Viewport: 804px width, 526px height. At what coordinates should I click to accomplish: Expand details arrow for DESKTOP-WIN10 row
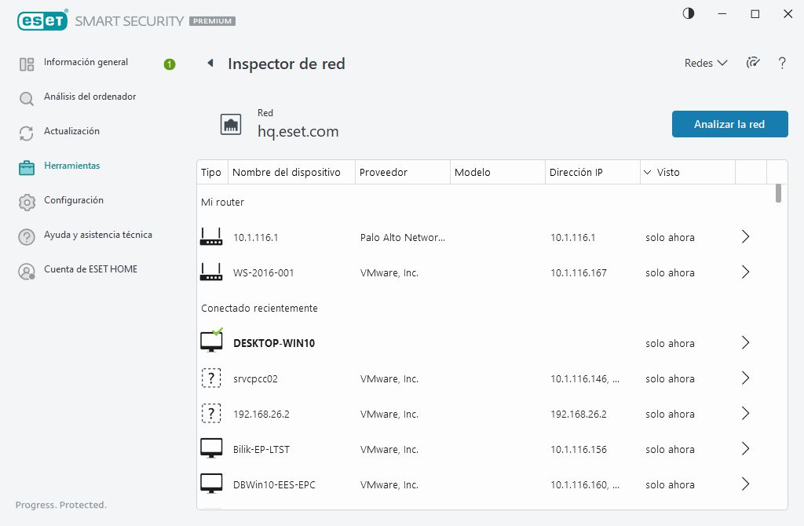tap(746, 343)
